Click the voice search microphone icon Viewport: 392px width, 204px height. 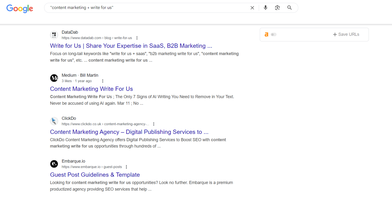pos(265,8)
